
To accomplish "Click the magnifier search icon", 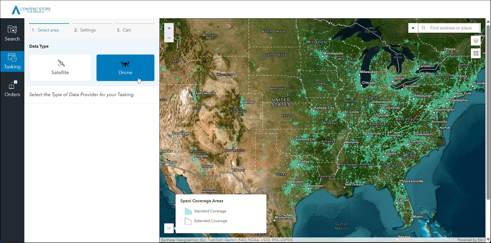I will click(x=424, y=28).
